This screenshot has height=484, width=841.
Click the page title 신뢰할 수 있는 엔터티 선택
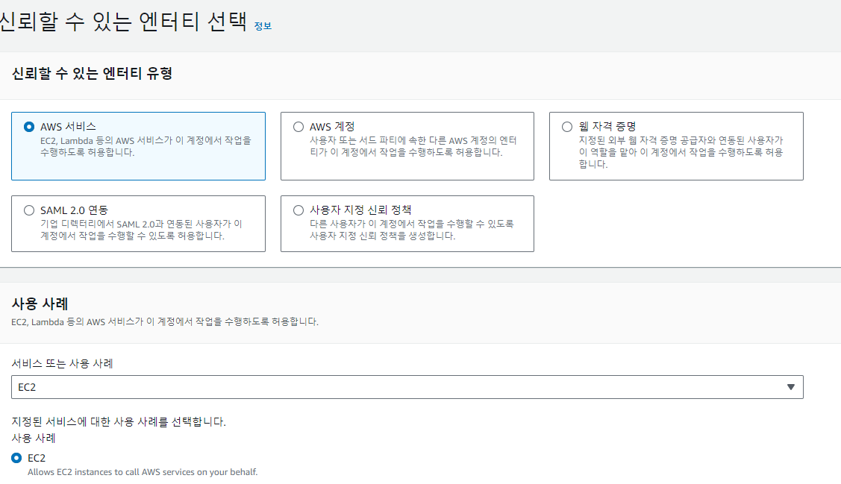122,22
